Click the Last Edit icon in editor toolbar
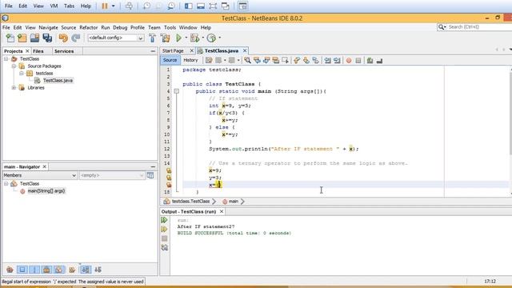 click(209, 61)
